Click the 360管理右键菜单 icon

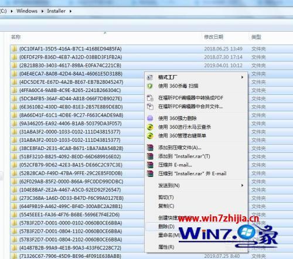coord(150,136)
